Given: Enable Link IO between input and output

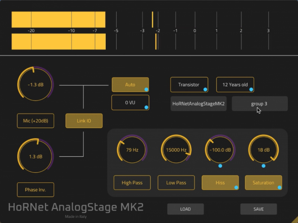Looking at the screenshot, I should [84, 120].
